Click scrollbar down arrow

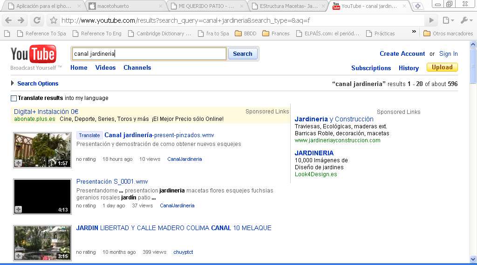click(x=473, y=259)
